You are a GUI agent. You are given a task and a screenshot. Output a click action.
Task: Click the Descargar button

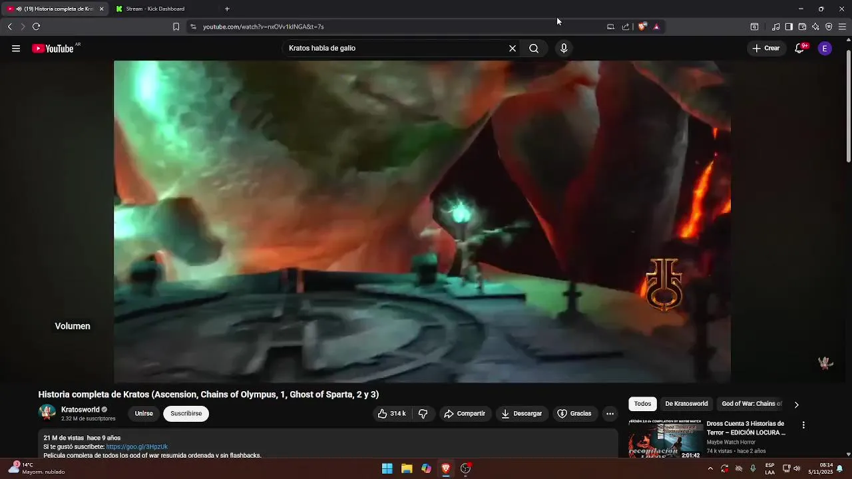pos(521,414)
